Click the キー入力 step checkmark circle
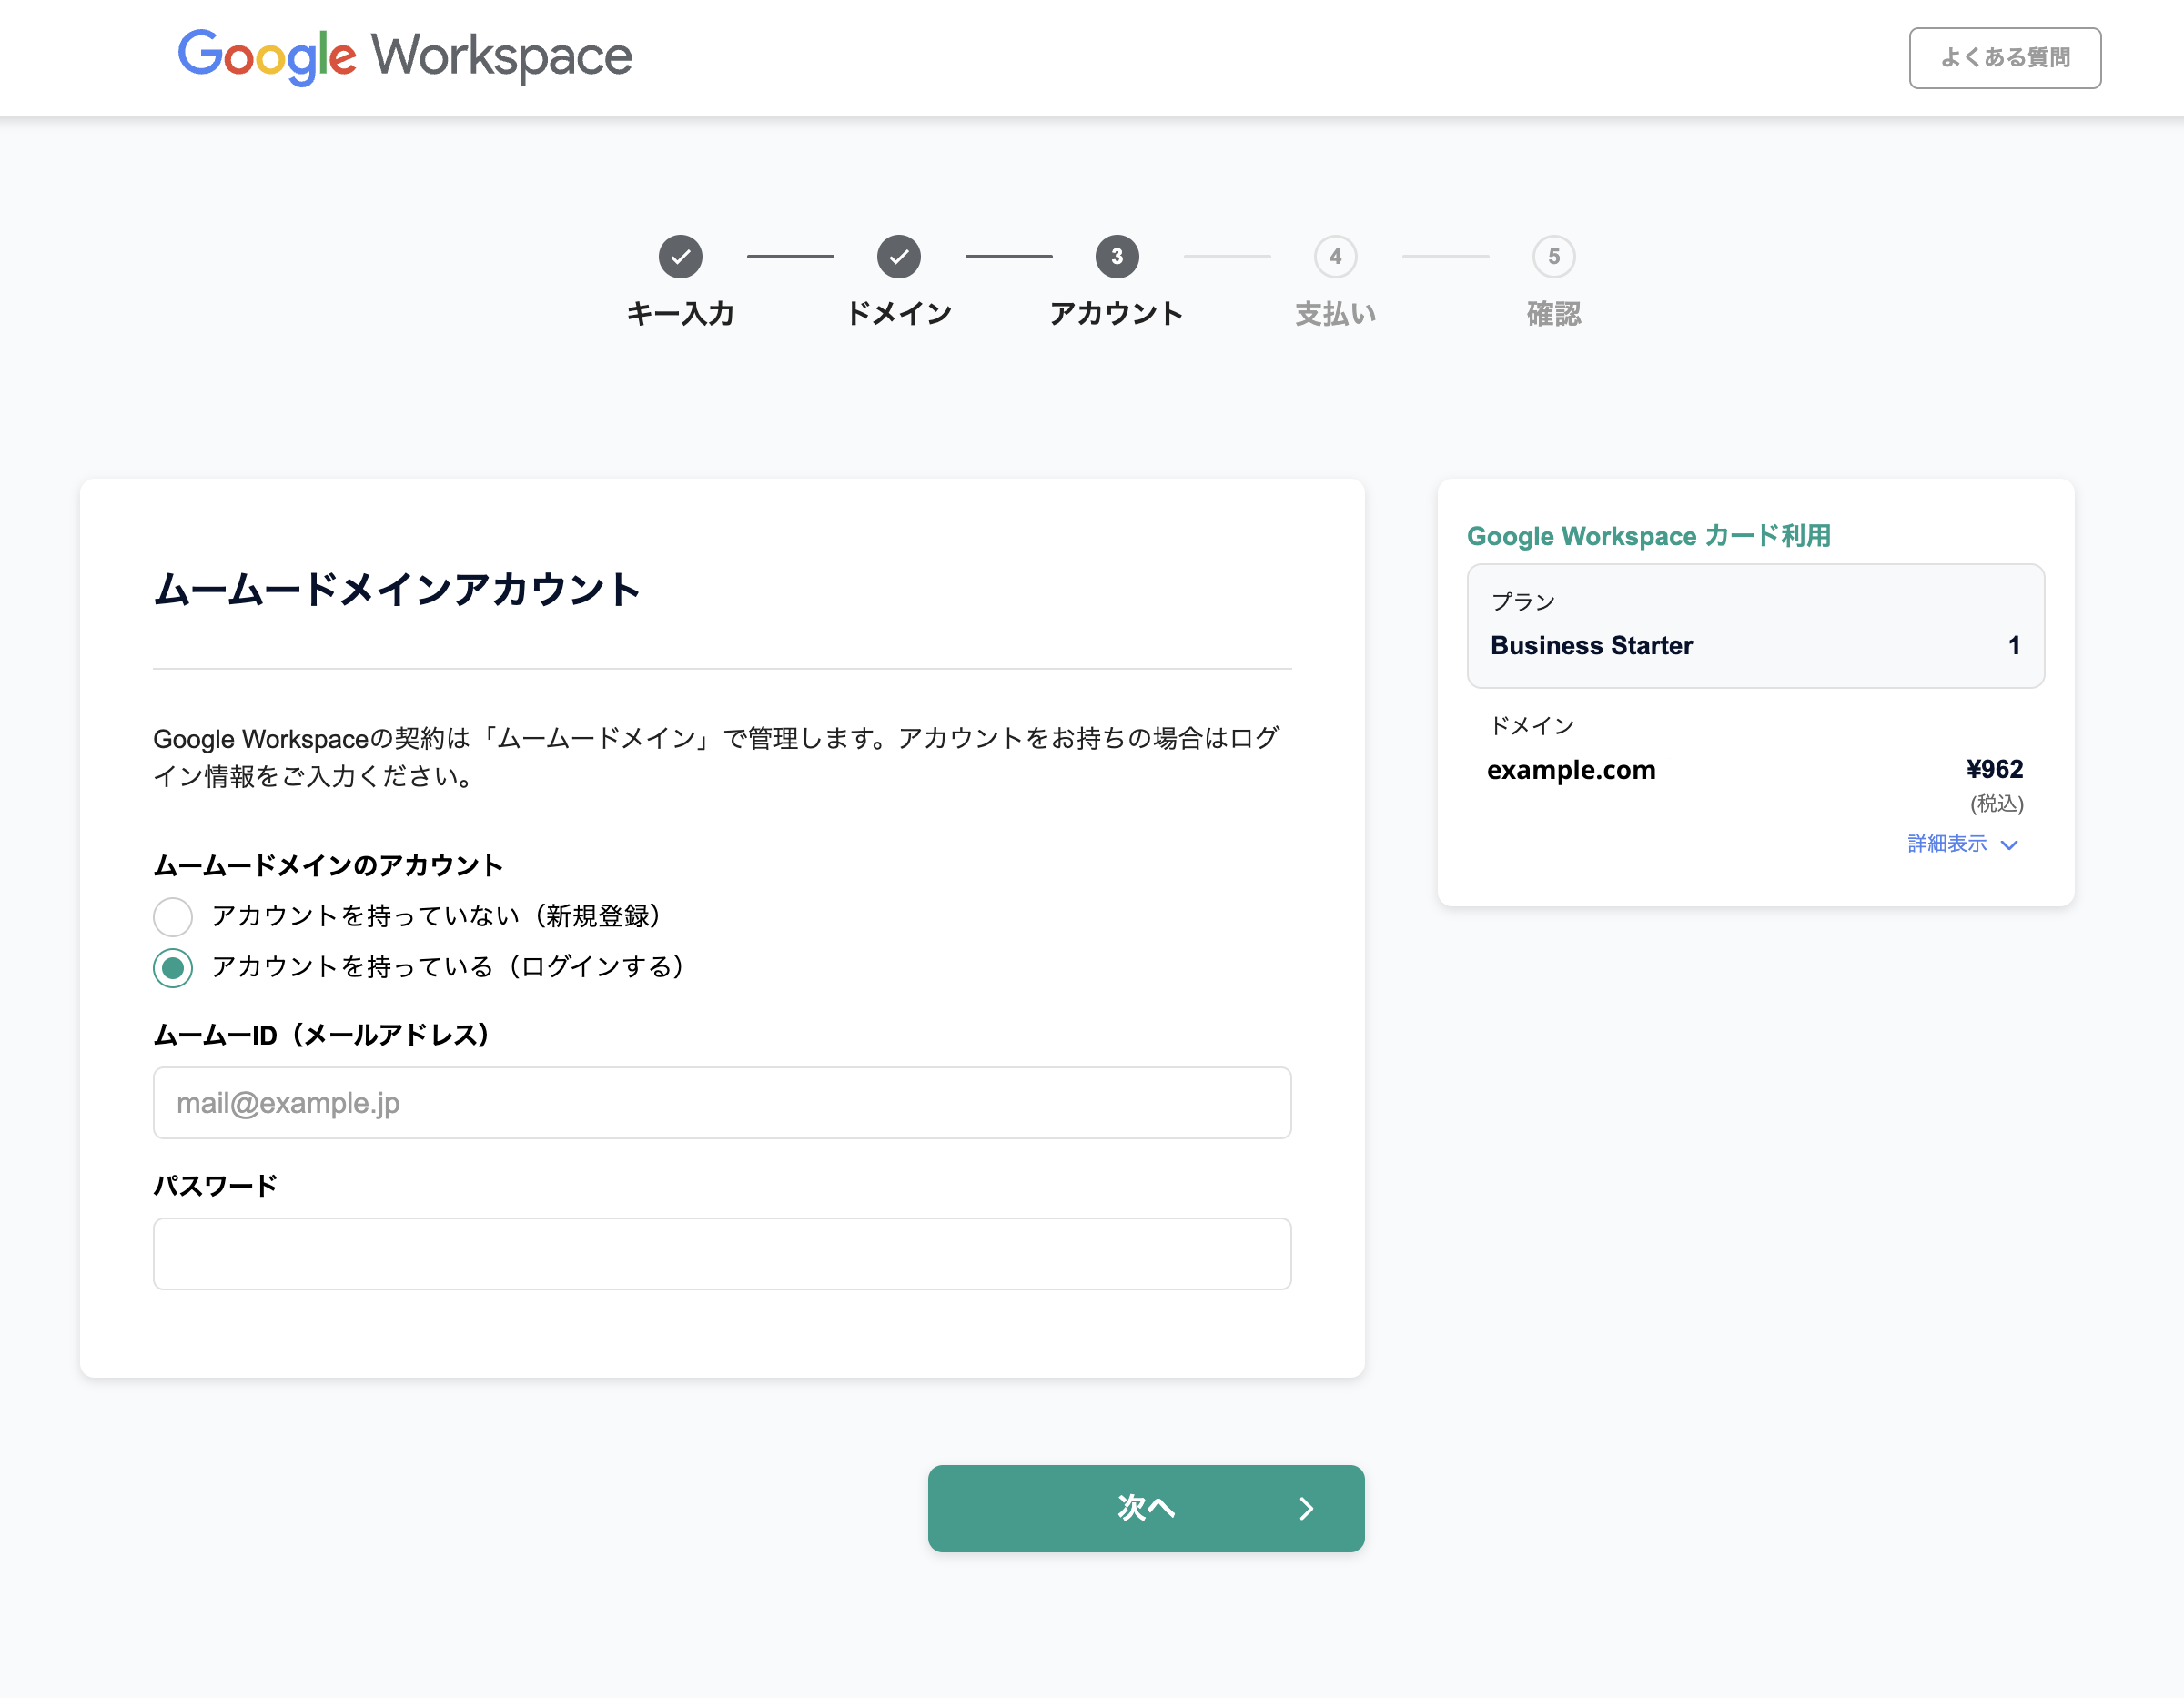The height and width of the screenshot is (1698, 2184). pyautogui.click(x=680, y=257)
